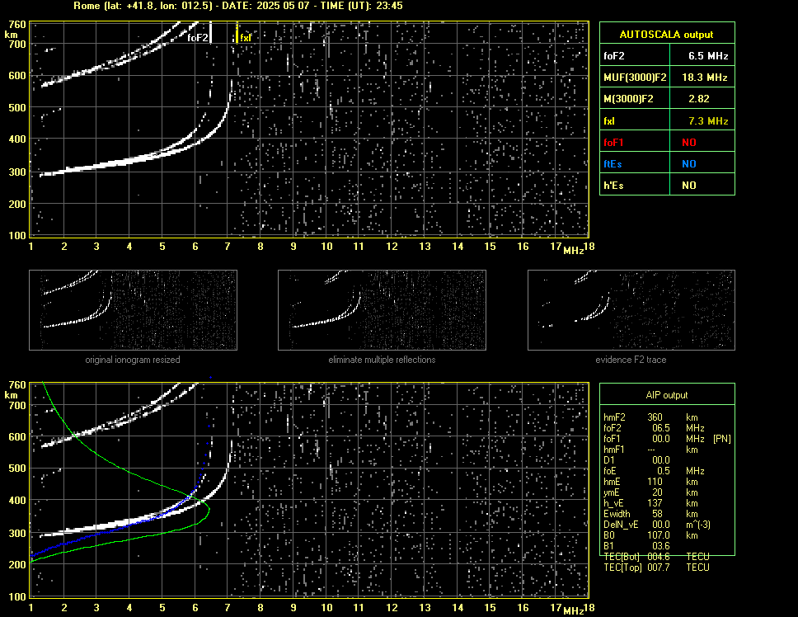Click the DelN_vE 00.0 row
Screen dimensions: 798x617
656,525
